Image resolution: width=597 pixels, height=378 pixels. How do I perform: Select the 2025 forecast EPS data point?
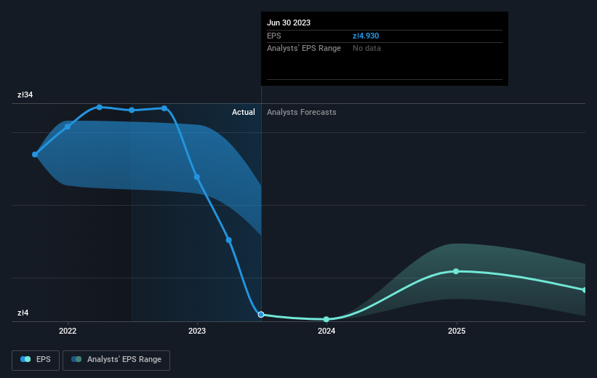click(456, 271)
